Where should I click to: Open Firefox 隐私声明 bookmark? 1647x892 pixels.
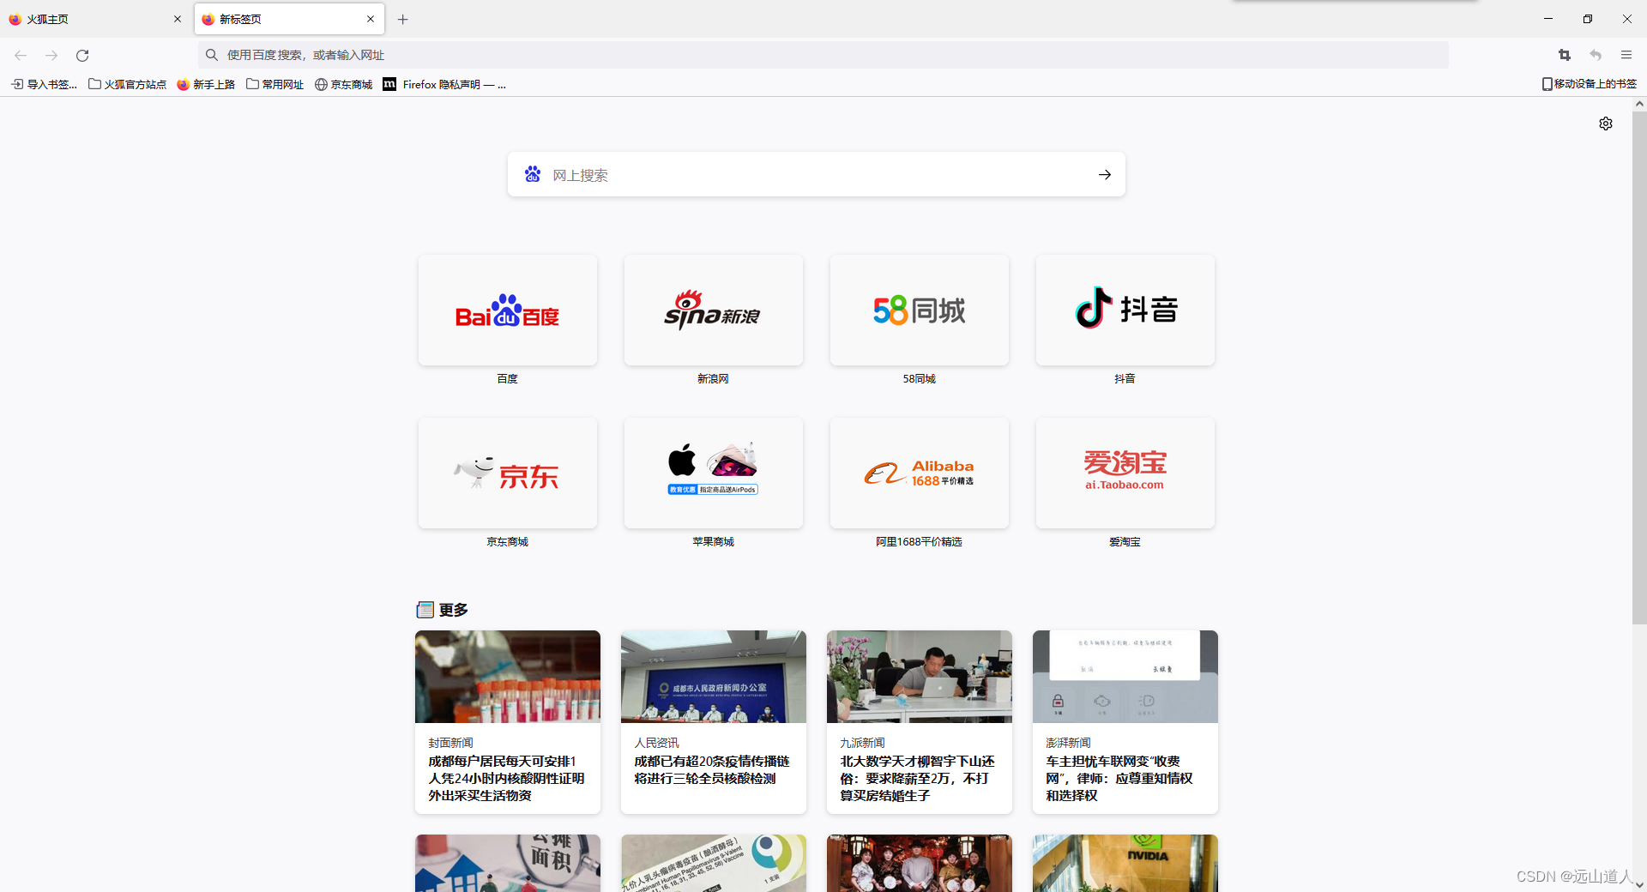point(444,84)
